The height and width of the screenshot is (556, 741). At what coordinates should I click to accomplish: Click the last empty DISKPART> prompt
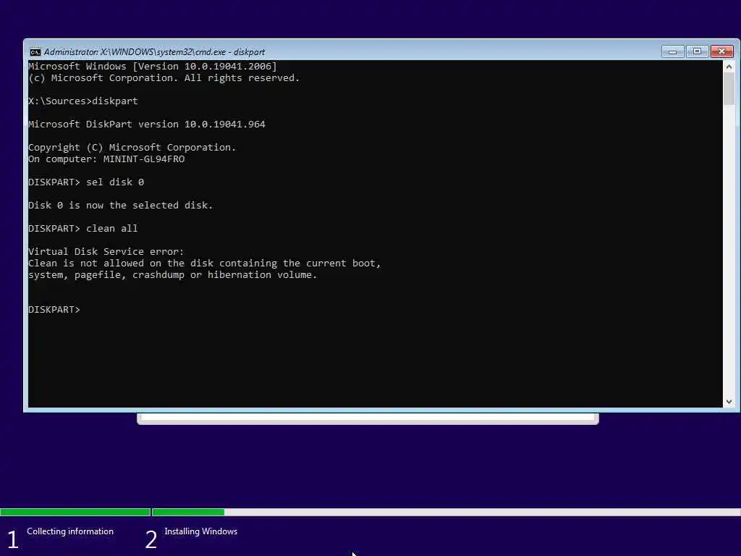(x=54, y=310)
